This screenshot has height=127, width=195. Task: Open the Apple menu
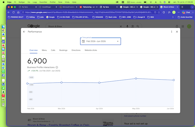(x=4, y=2)
